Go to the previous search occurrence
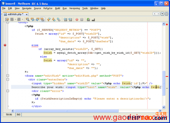Screen dimensions: 170x123 [32, 19]
